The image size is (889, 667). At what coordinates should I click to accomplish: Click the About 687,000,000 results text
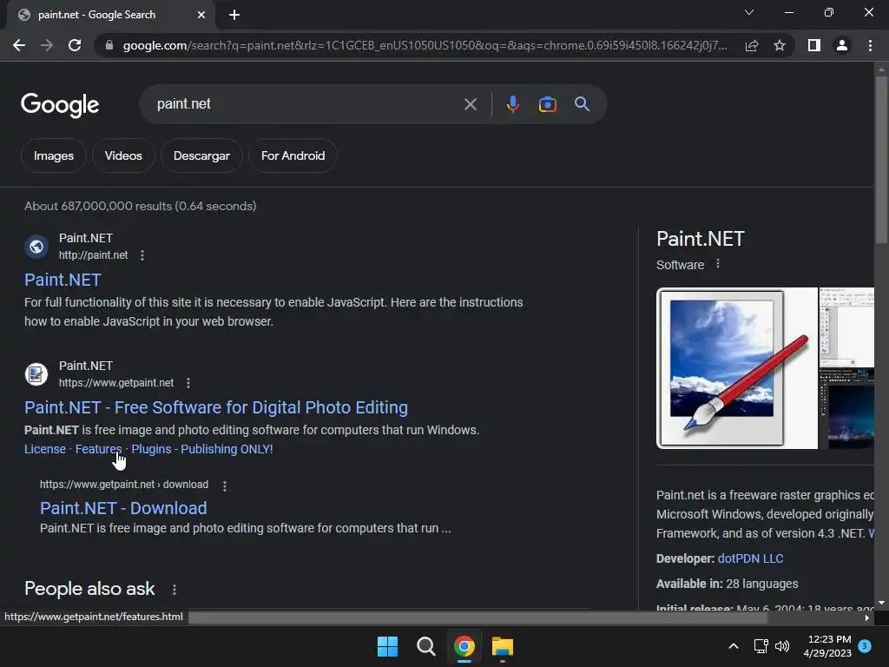(140, 206)
